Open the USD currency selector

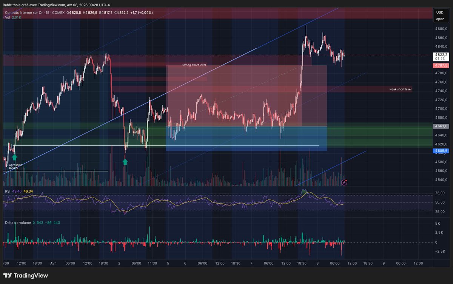(x=440, y=12)
